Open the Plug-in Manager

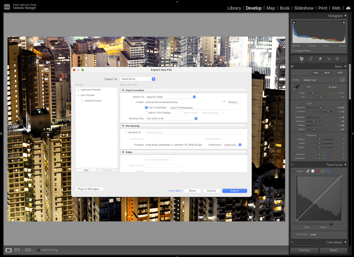(89, 189)
